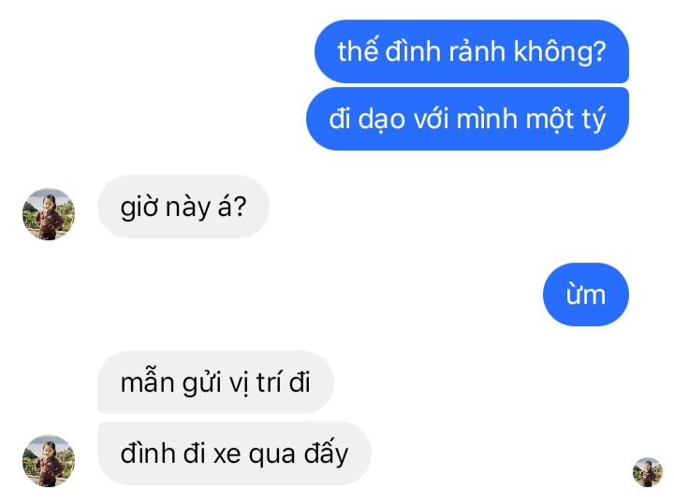Click the word 'xe' in the last message
The height and width of the screenshot is (502, 674).
pyautogui.click(x=227, y=454)
